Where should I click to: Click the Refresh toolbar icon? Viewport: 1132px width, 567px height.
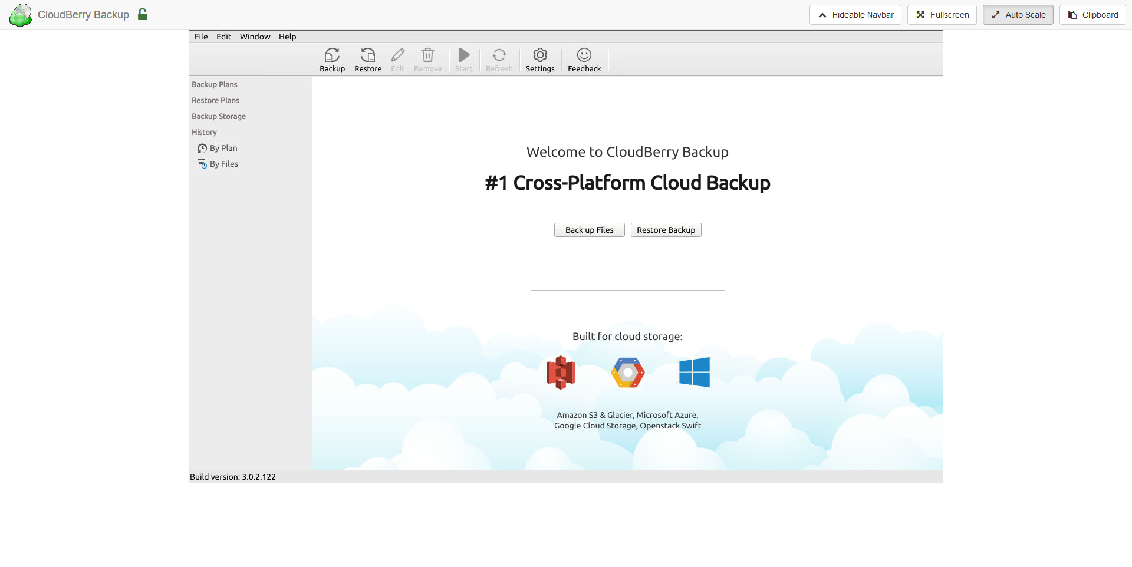(499, 55)
